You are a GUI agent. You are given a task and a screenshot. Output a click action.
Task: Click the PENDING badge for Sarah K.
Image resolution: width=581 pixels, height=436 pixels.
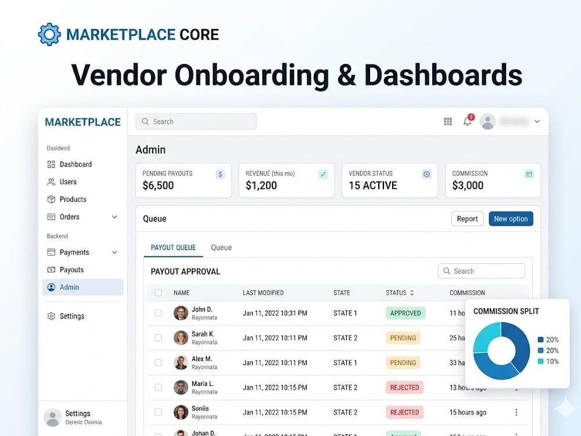coord(403,338)
